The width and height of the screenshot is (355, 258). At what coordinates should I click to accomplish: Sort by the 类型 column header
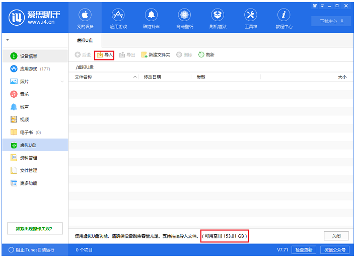point(226,77)
